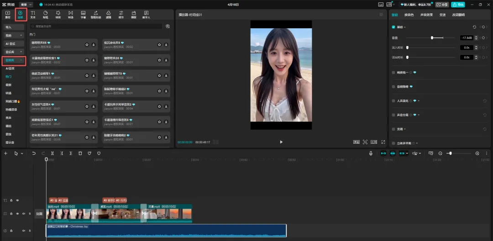This screenshot has width=493, height=241.
Task: Download the 猪哼哼声55 sound effect
Action: coord(94,45)
